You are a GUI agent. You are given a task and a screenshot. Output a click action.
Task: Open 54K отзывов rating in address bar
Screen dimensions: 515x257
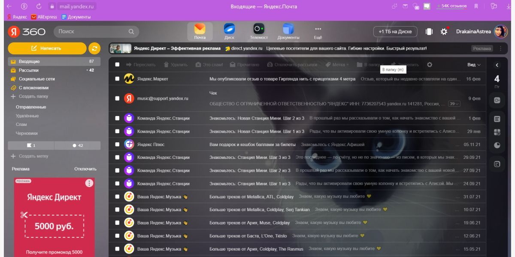click(451, 6)
